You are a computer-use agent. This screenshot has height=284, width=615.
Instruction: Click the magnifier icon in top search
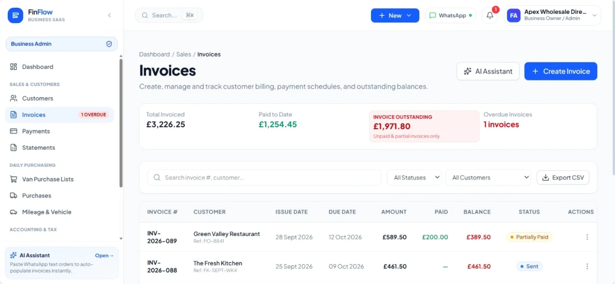[146, 15]
